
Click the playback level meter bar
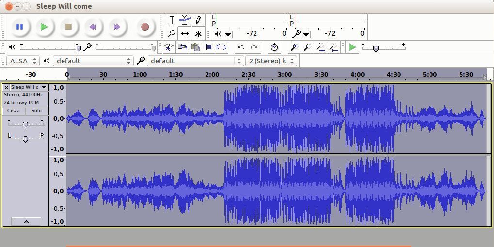[x=252, y=20]
